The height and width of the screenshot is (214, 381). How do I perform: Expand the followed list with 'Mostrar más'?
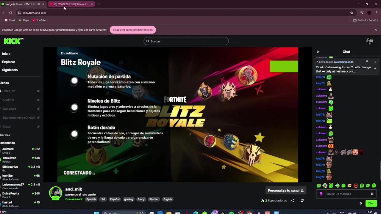5,135
